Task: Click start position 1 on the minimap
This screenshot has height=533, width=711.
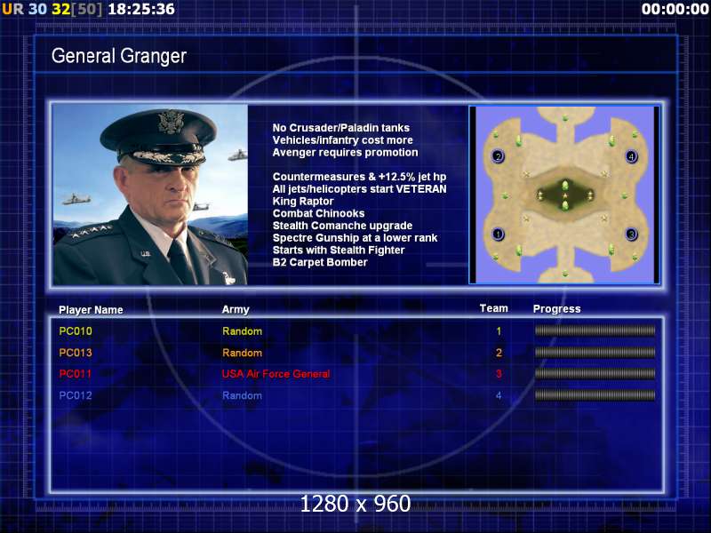Action: [x=498, y=235]
